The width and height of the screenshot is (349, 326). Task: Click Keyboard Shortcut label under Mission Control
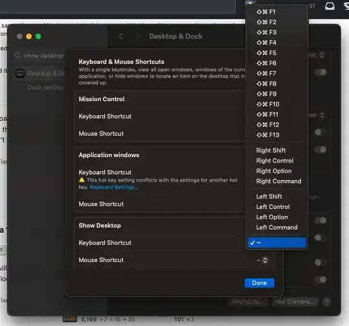pos(105,116)
